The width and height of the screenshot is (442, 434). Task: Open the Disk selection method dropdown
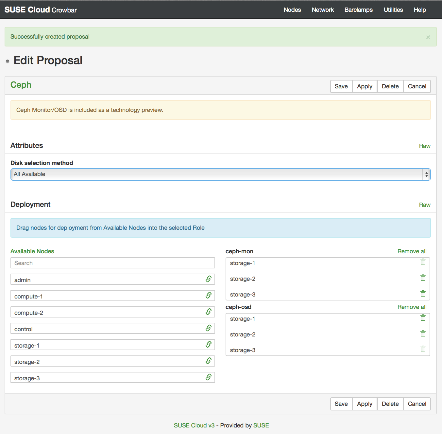[221, 174]
